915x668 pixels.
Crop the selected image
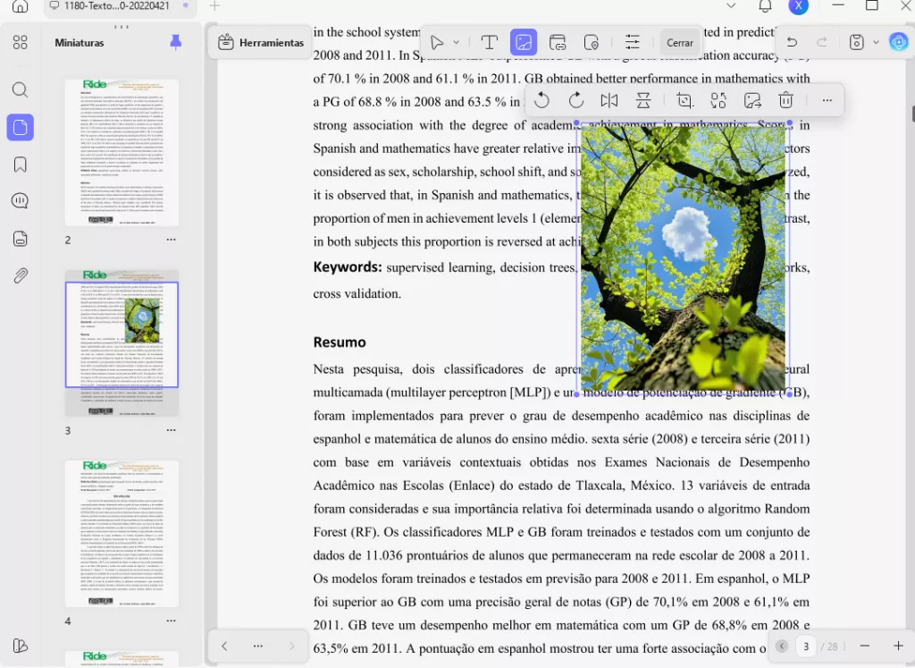click(x=684, y=100)
